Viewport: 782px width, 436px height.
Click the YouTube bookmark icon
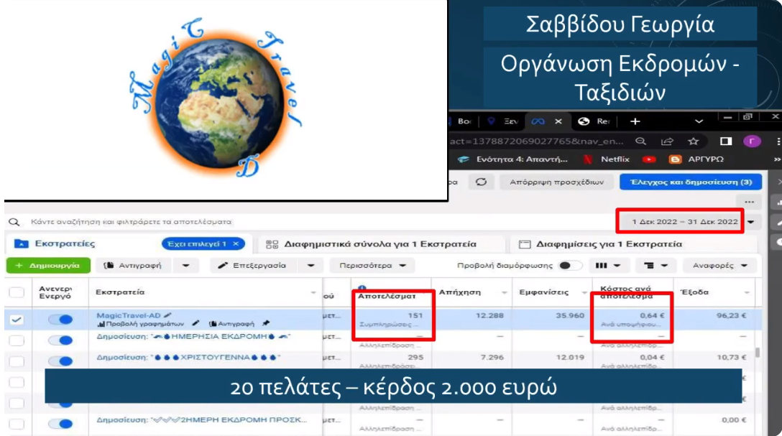649,159
